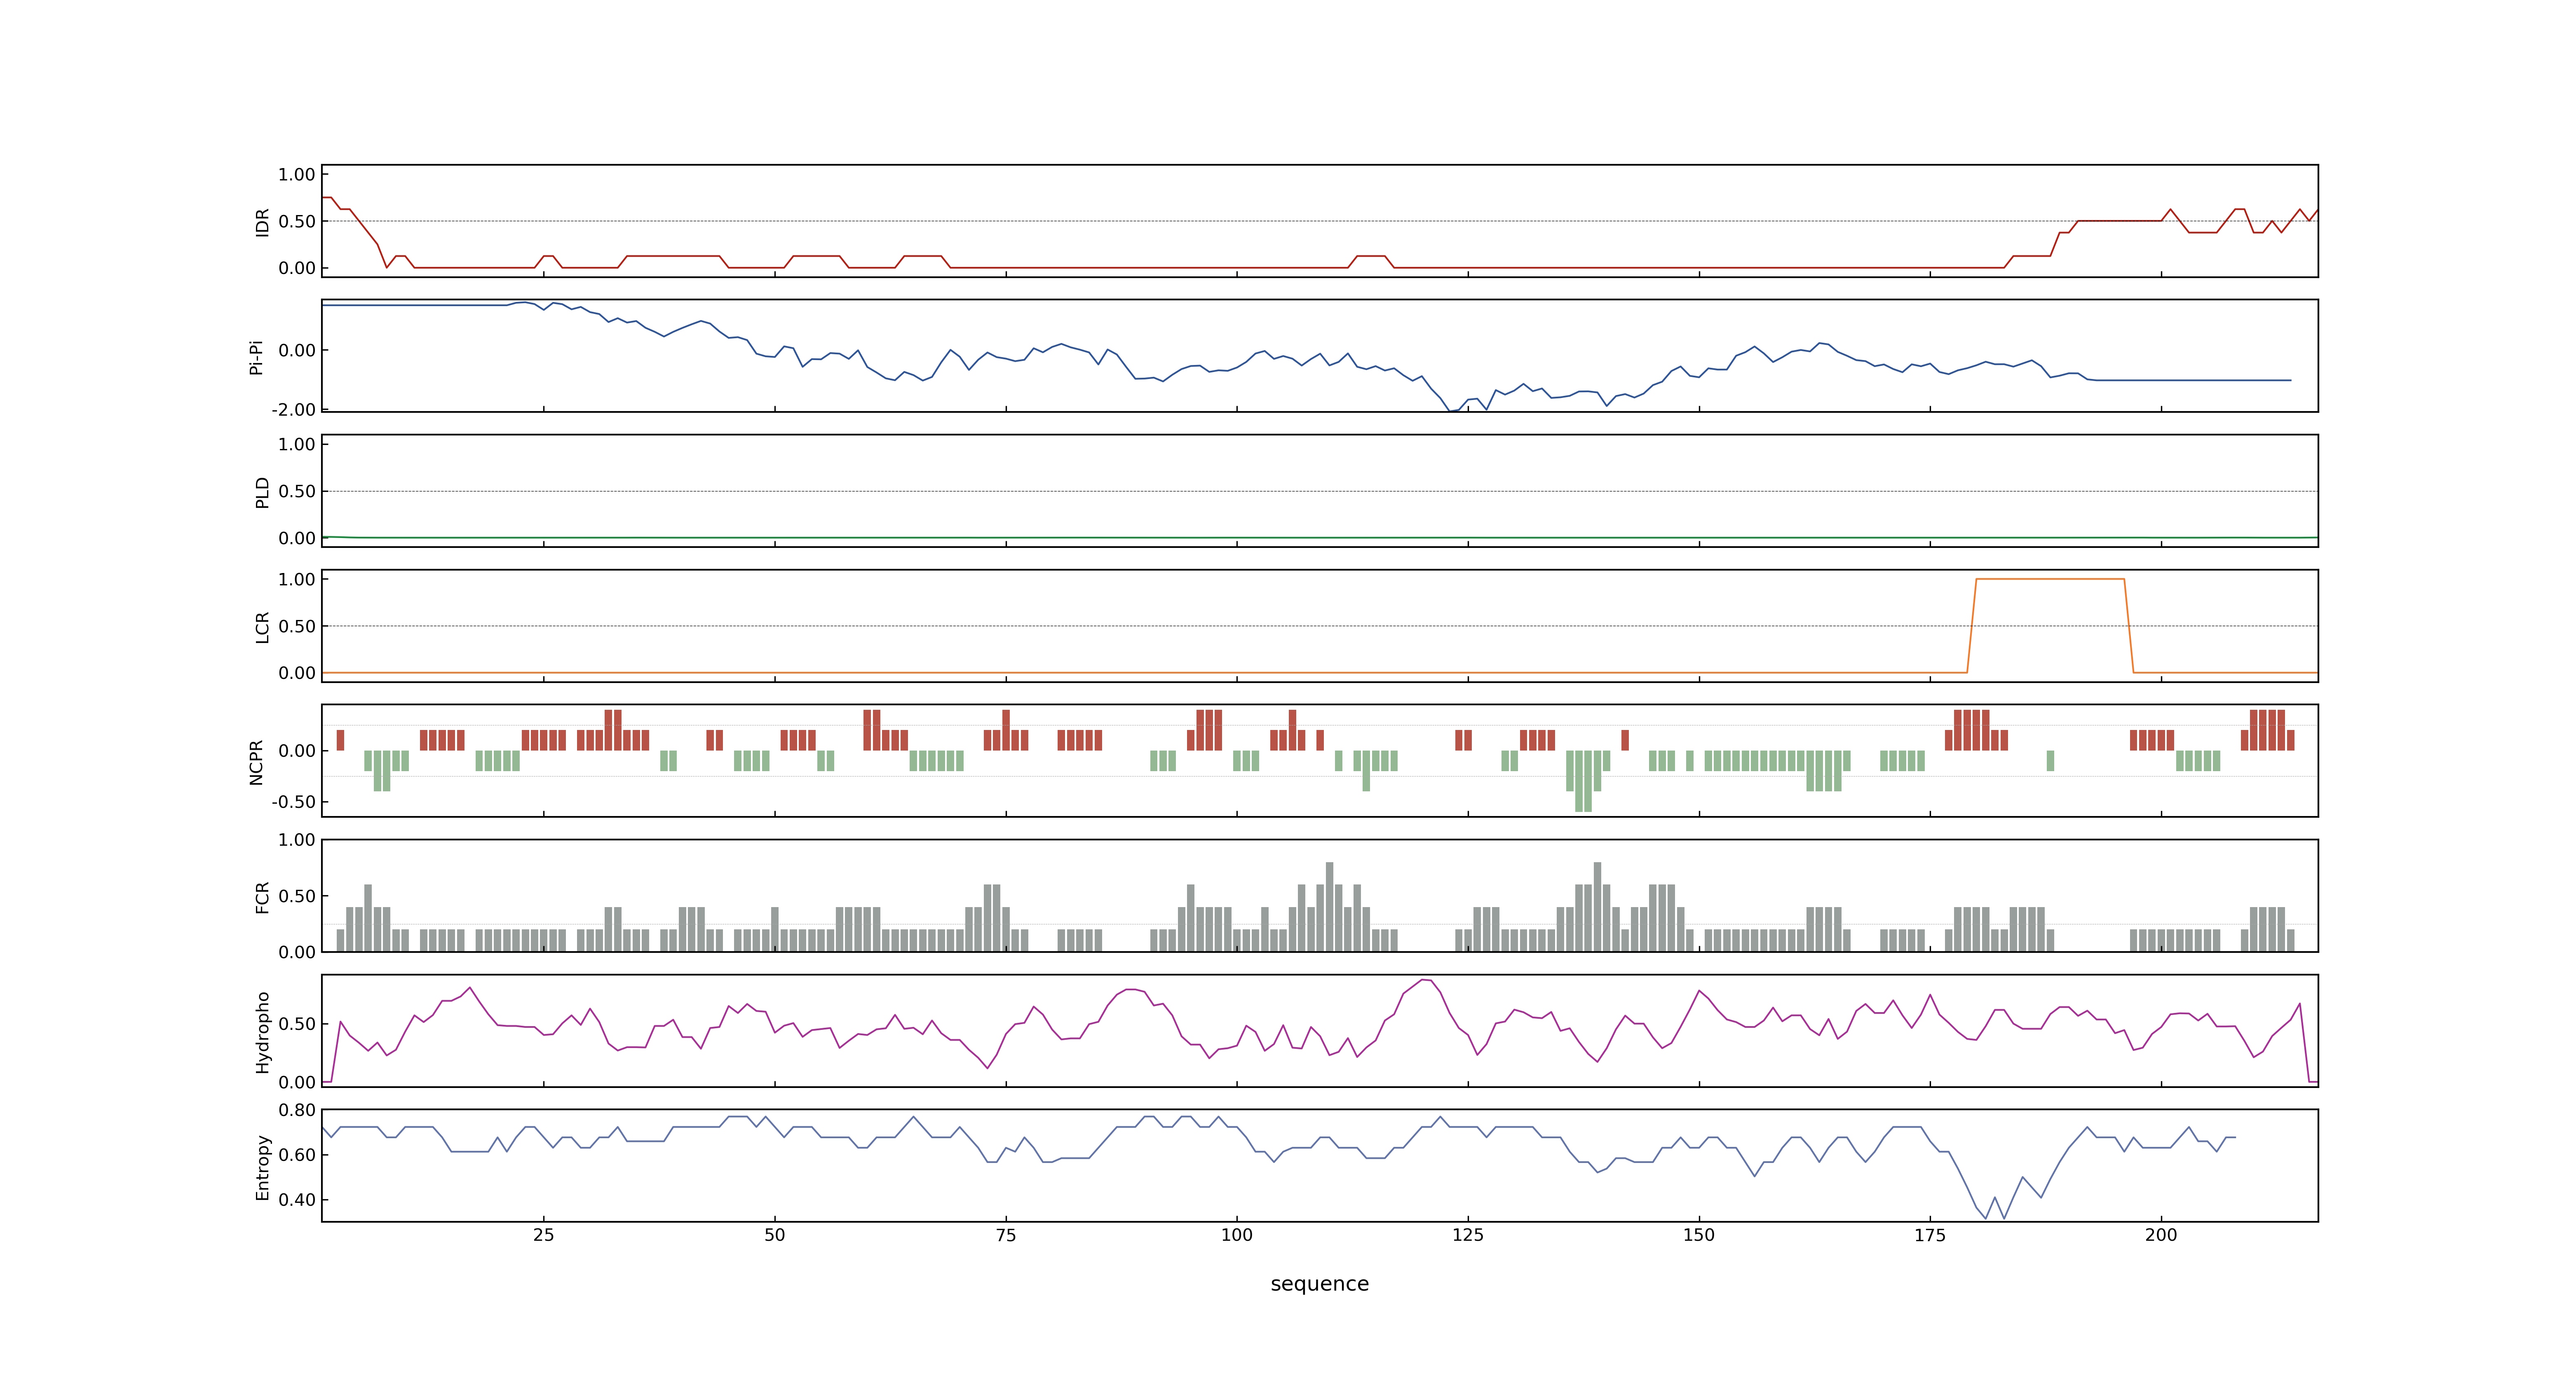Click the 0.60 tick on Entropy axis
Image resolution: width=2576 pixels, height=1373 pixels.
point(297,1155)
